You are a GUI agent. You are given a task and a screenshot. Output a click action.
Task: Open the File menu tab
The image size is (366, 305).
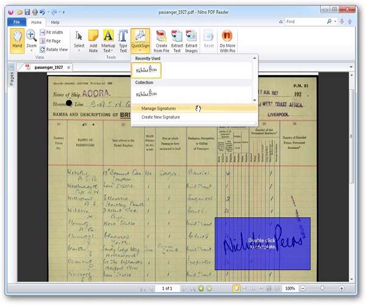tap(16, 22)
